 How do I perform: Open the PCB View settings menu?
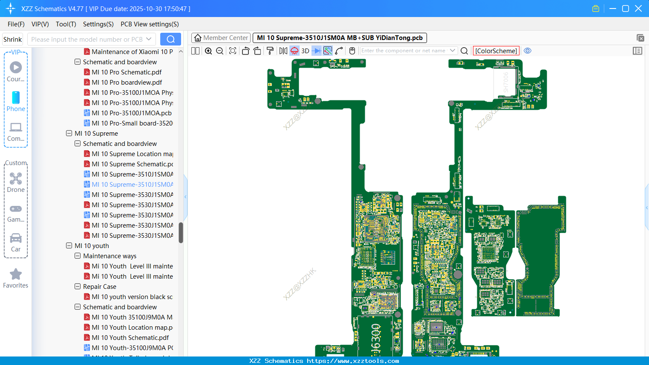pos(149,24)
